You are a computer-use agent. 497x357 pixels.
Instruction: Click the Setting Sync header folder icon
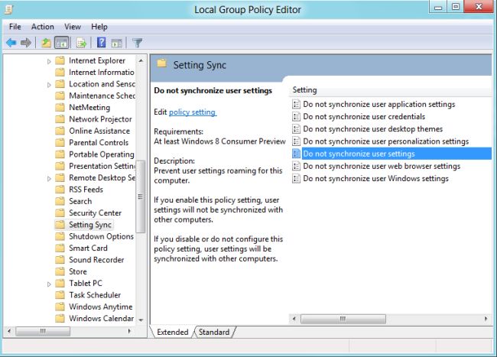[x=161, y=63]
